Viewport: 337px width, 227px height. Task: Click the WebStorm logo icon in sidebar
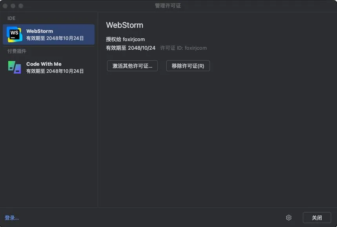15,34
